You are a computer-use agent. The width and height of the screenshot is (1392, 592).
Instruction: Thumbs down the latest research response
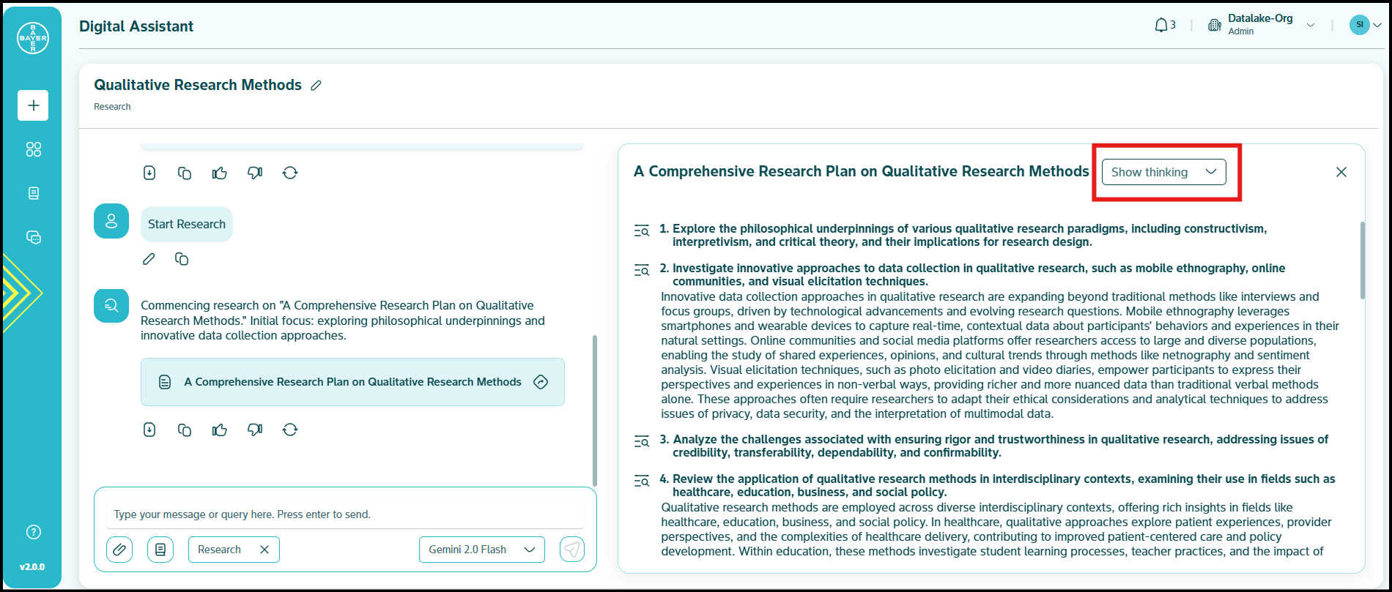tap(254, 430)
